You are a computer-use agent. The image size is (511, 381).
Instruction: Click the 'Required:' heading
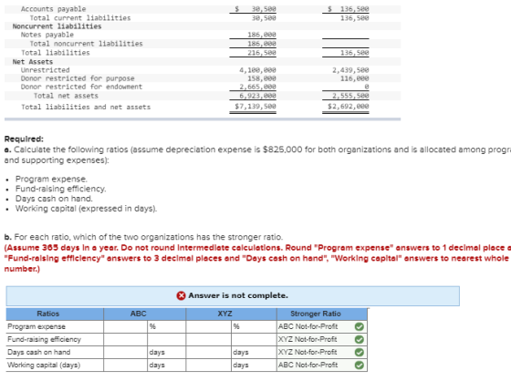click(x=24, y=139)
